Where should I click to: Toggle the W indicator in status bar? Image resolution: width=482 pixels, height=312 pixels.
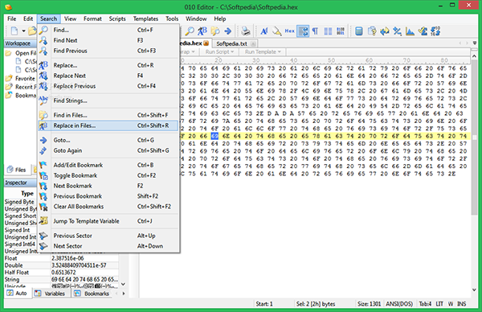pyautogui.click(x=451, y=304)
